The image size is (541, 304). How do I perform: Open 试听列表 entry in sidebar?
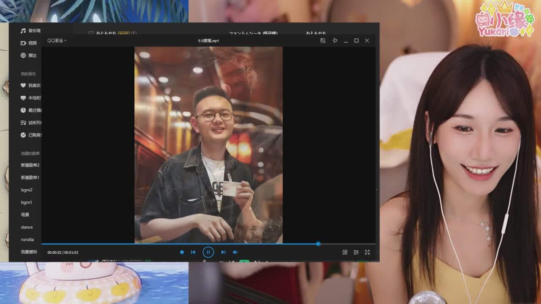click(31, 123)
